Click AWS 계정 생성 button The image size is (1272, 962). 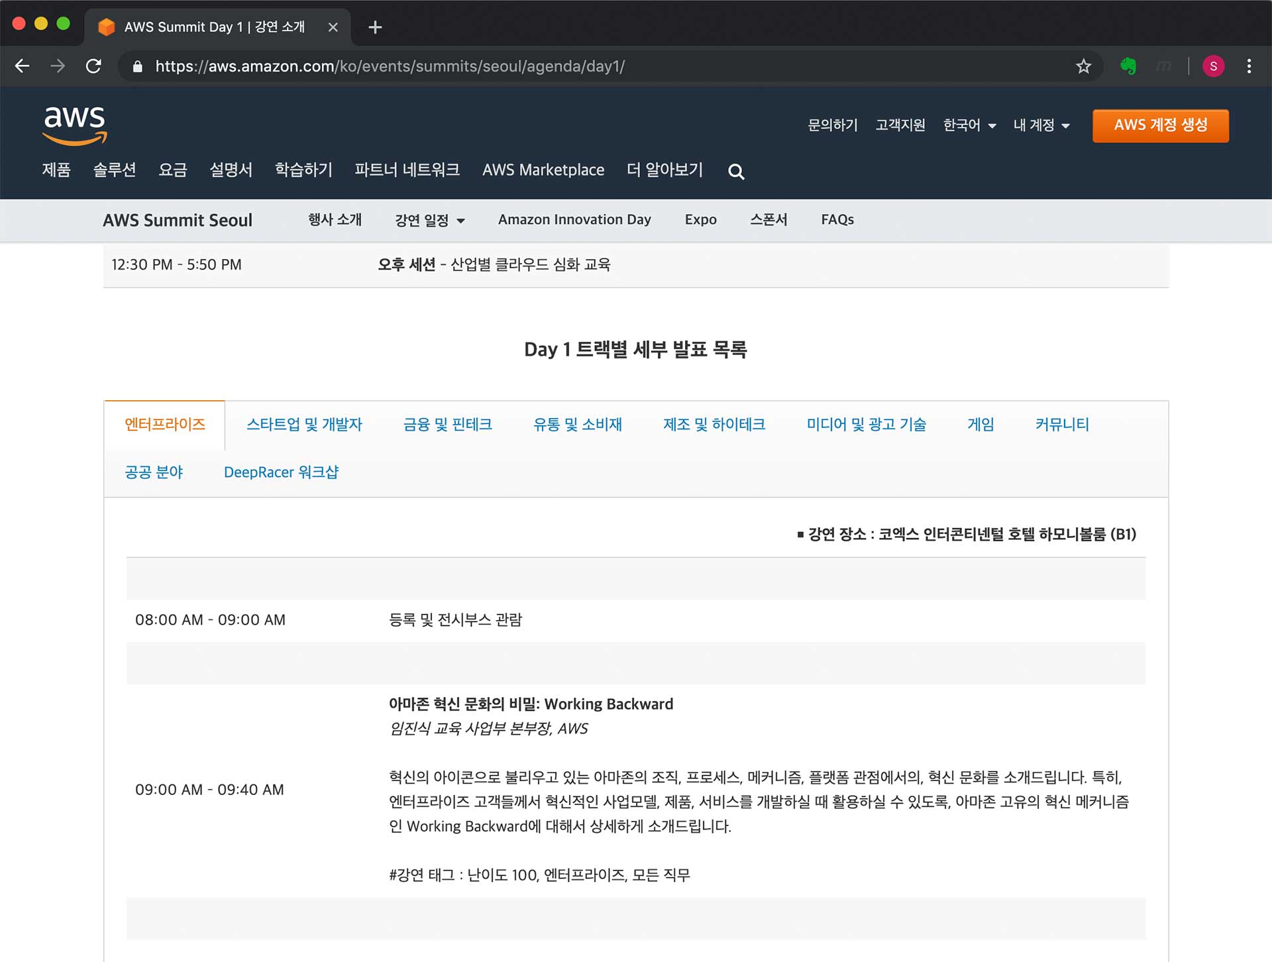[x=1160, y=125]
